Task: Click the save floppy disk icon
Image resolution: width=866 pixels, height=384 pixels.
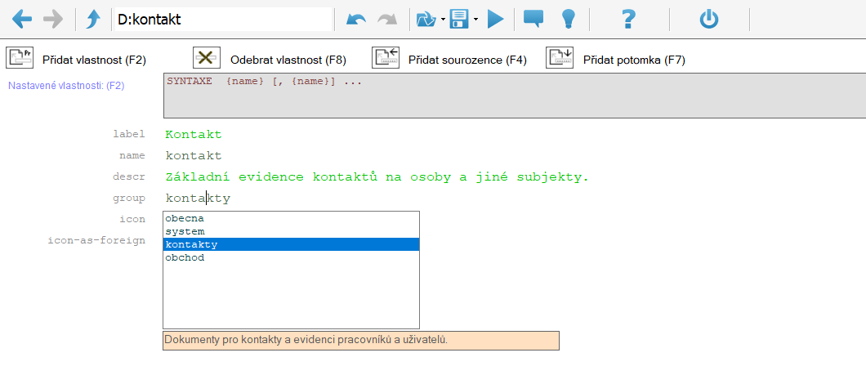Action: pos(460,19)
